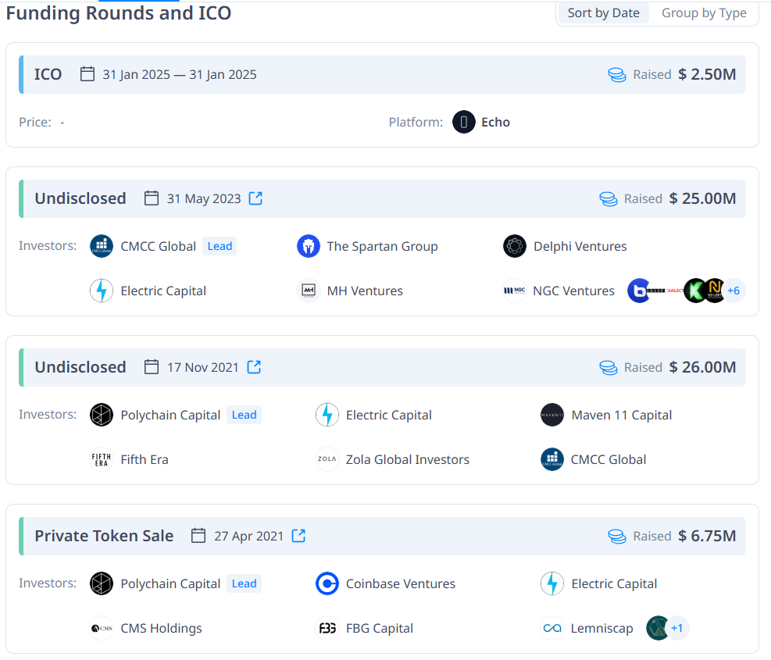This screenshot has width=771, height=660.
Task: Click the Maven 11 Capital logo
Action: point(552,415)
